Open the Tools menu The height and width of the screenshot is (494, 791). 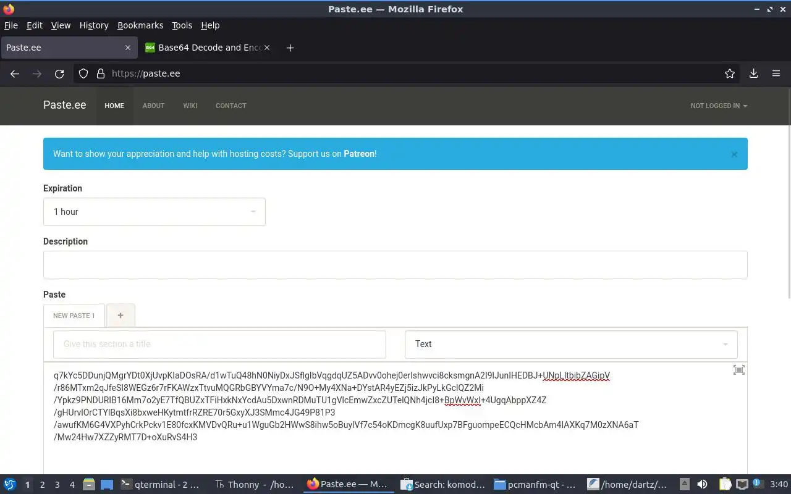182,25
